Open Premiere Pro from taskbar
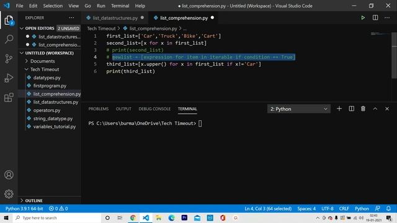This screenshot has width=397, height=223. coord(184,217)
